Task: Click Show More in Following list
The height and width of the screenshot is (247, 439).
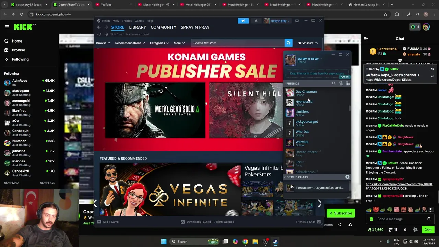Action: click(12, 183)
